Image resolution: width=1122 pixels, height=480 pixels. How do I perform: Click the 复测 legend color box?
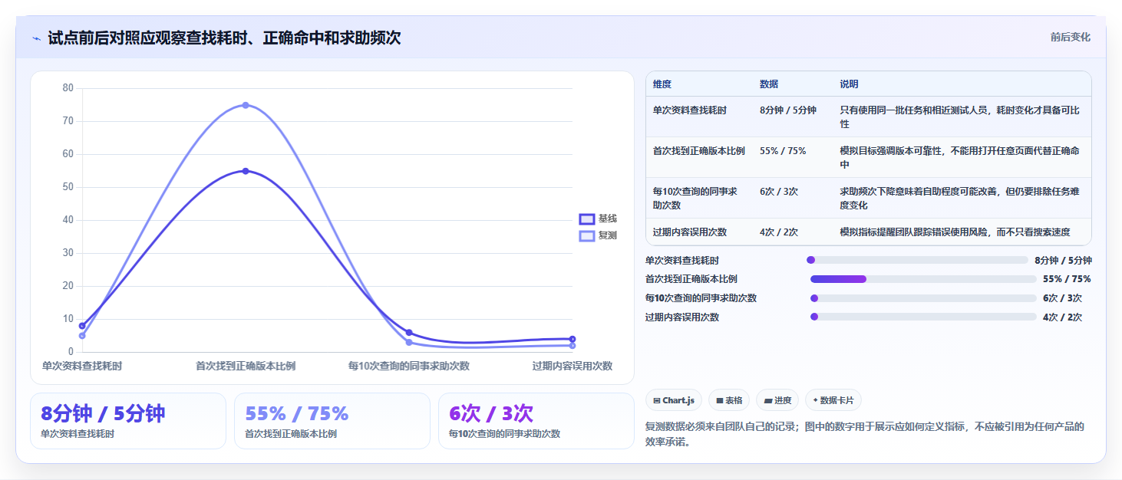(x=587, y=235)
